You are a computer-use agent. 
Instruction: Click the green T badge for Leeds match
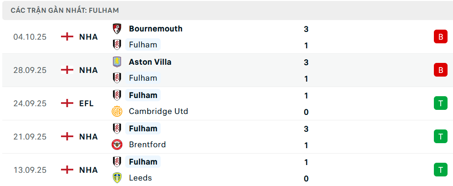(440, 170)
